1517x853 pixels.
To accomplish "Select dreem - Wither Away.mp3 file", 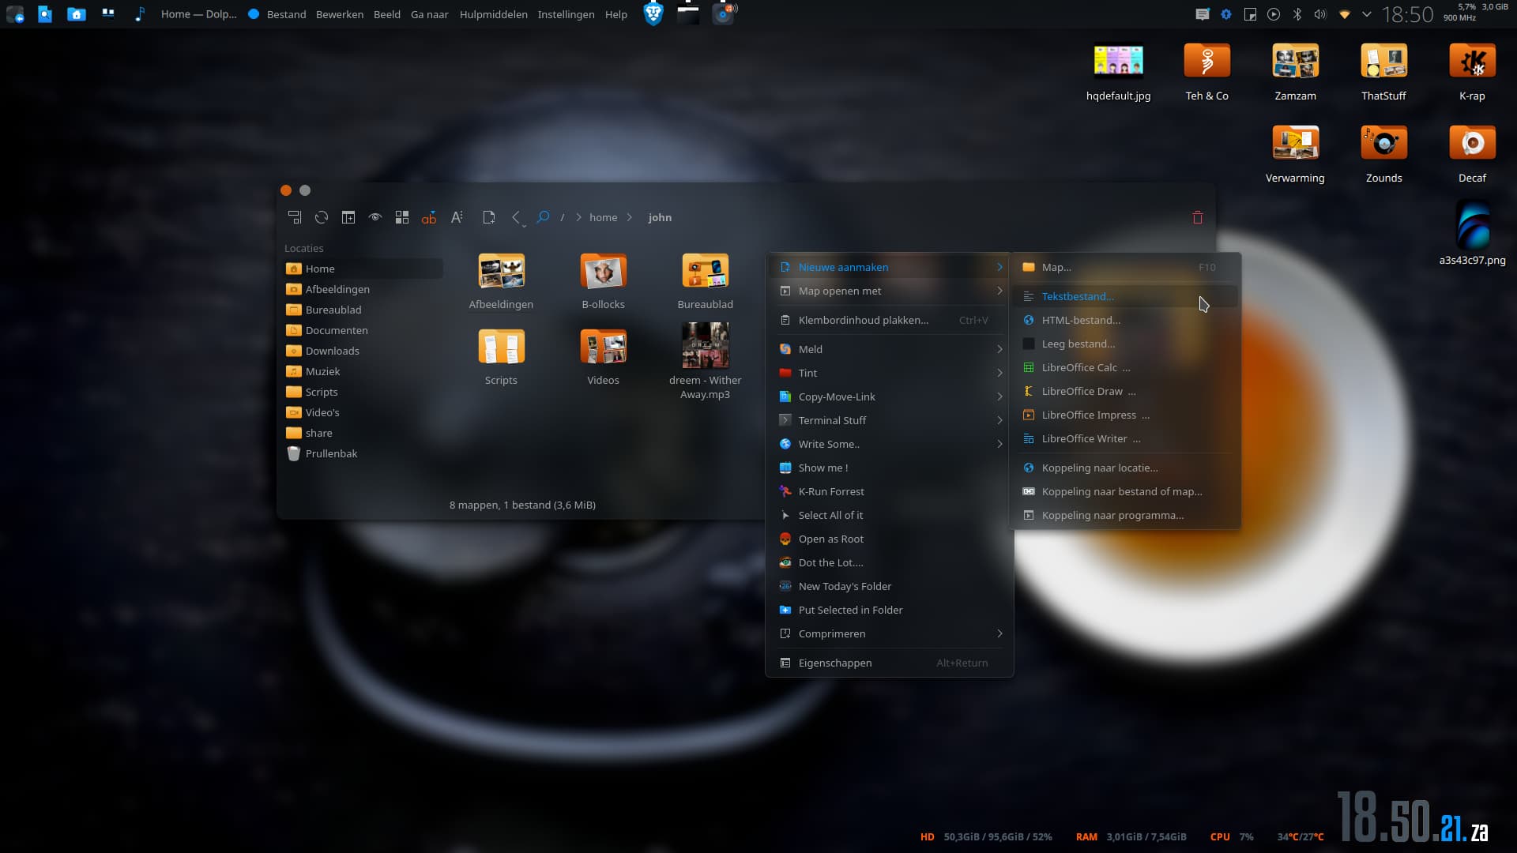I will coord(705,361).
